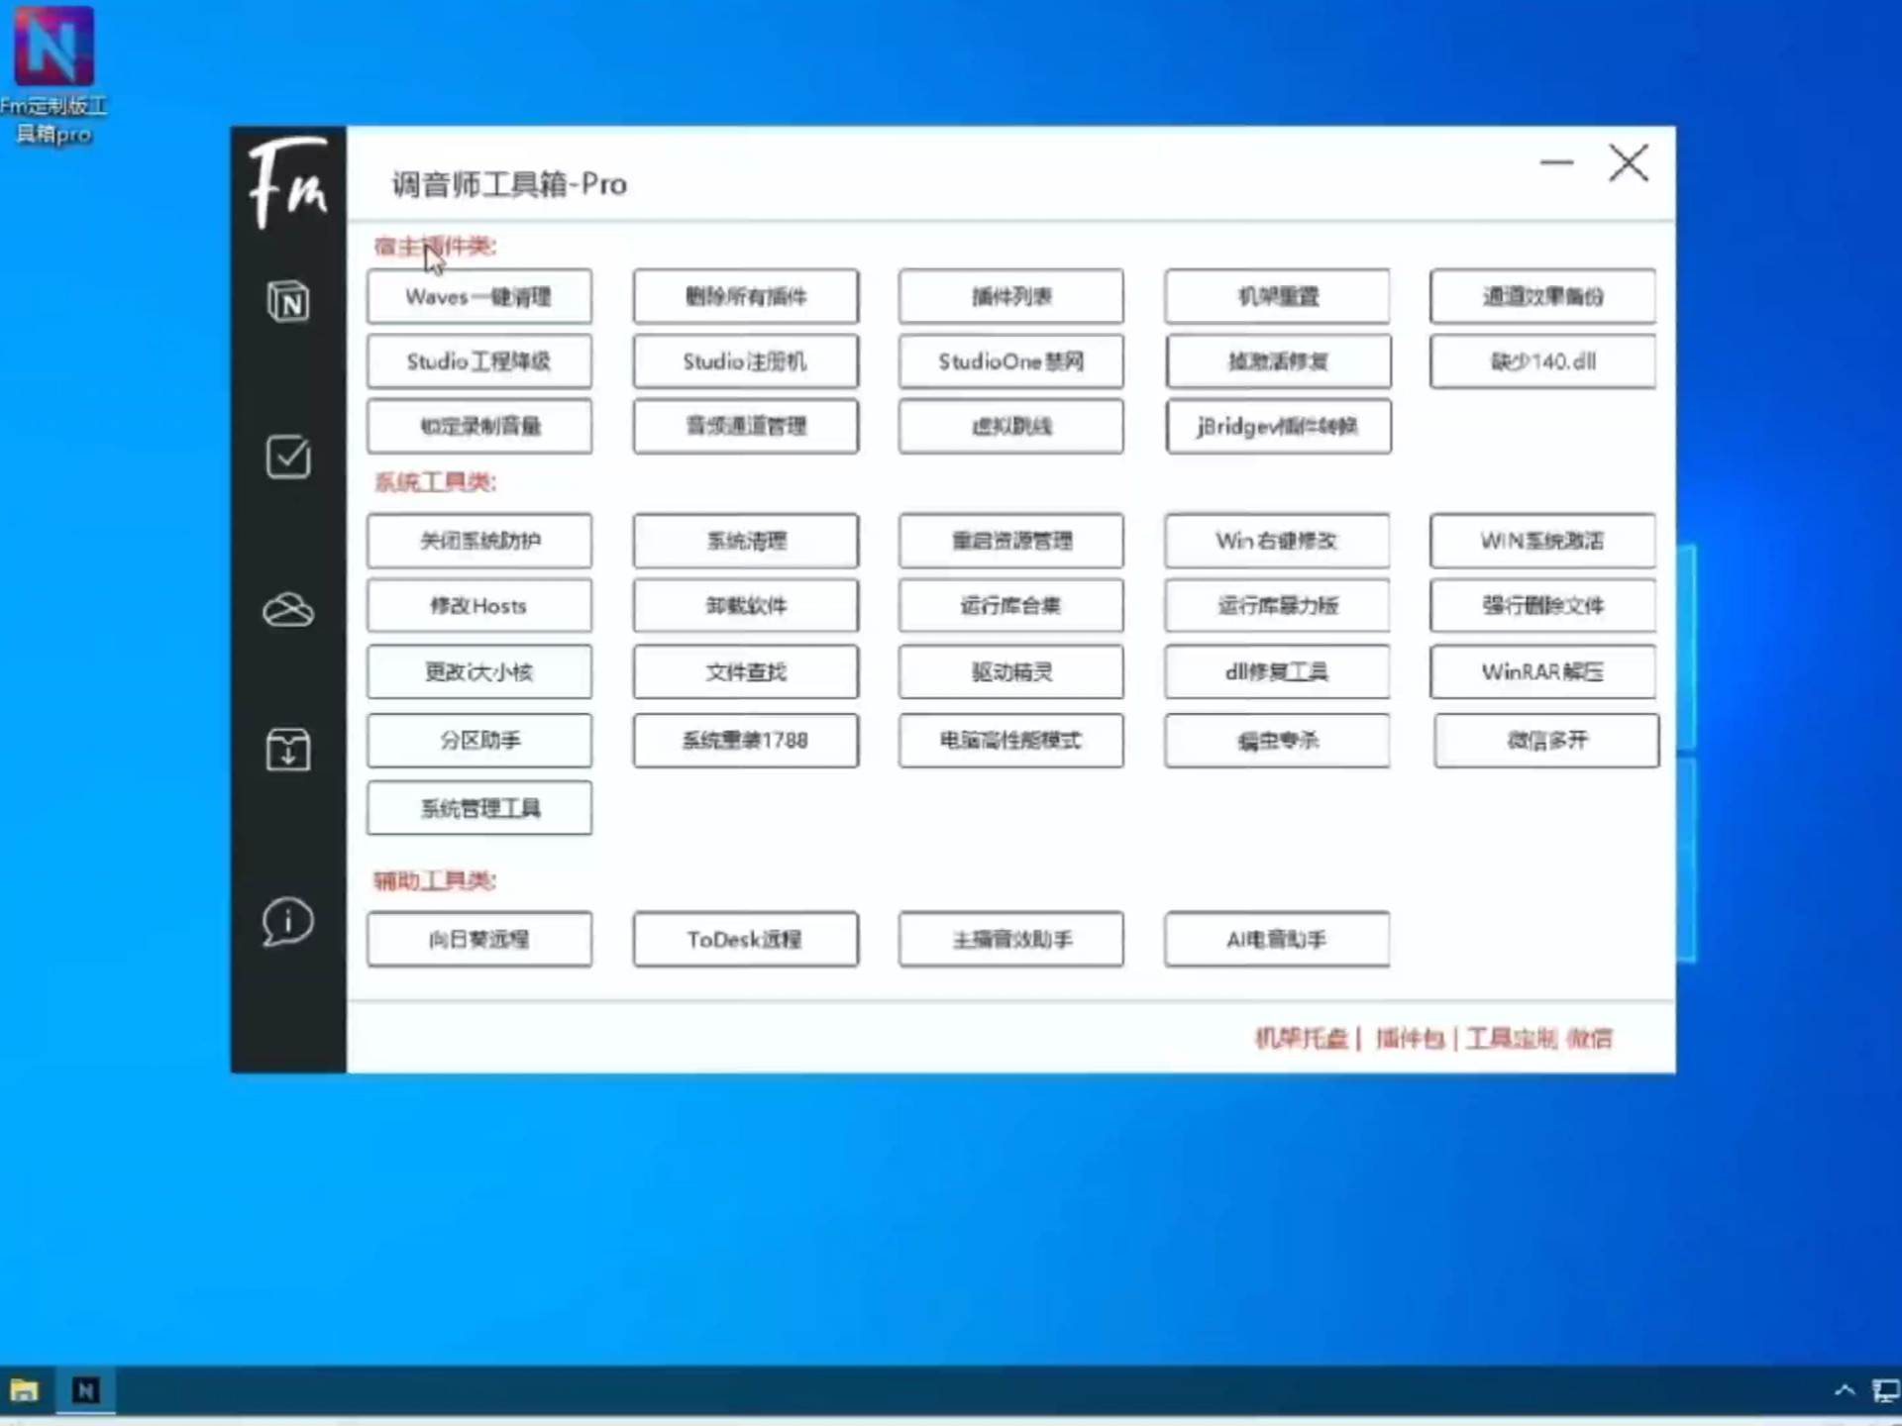Click the dll修复工具 button

(x=1278, y=672)
